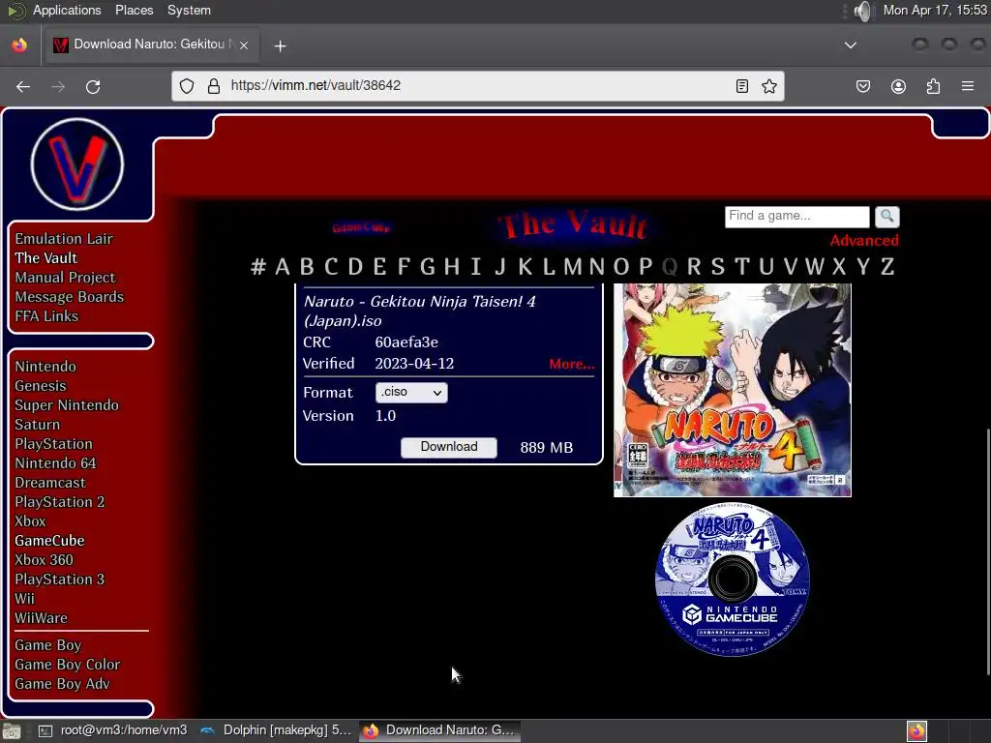Screen dimensions: 991x743
Task: Browse games starting with letter Z
Action: click(887, 267)
